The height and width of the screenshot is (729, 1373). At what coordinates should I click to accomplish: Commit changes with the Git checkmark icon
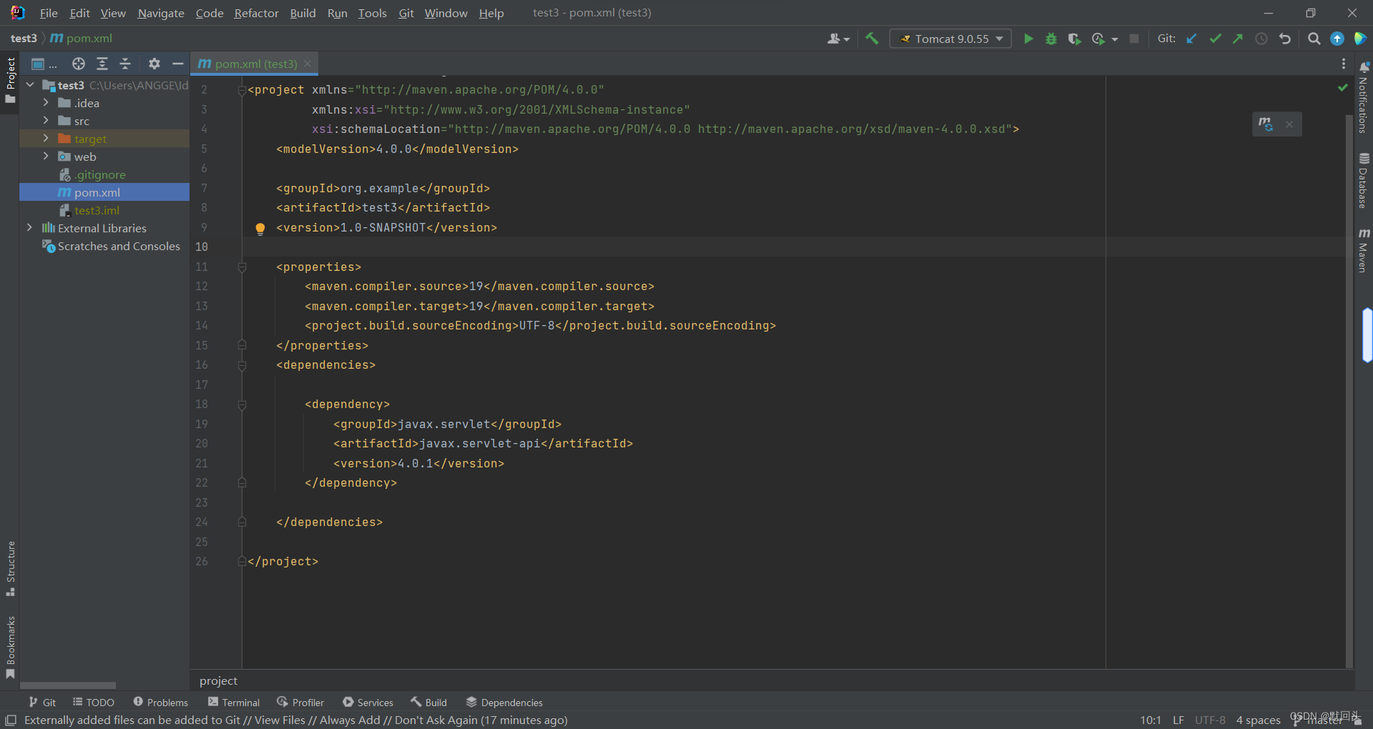1215,39
